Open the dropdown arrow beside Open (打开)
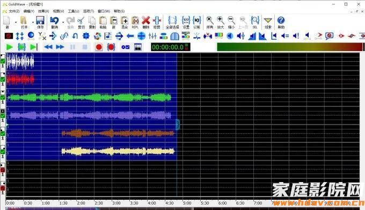365x210 pixels. point(33,23)
